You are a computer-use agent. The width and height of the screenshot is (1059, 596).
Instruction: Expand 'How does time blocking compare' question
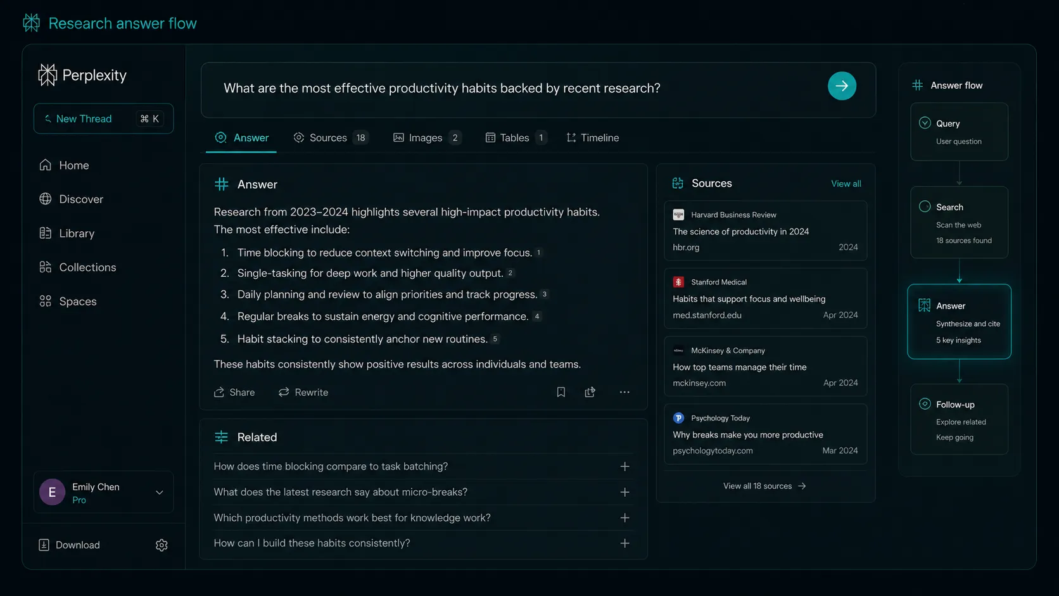[625, 466]
